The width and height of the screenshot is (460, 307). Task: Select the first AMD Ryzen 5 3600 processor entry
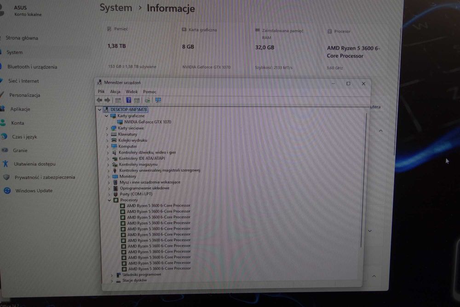click(158, 205)
